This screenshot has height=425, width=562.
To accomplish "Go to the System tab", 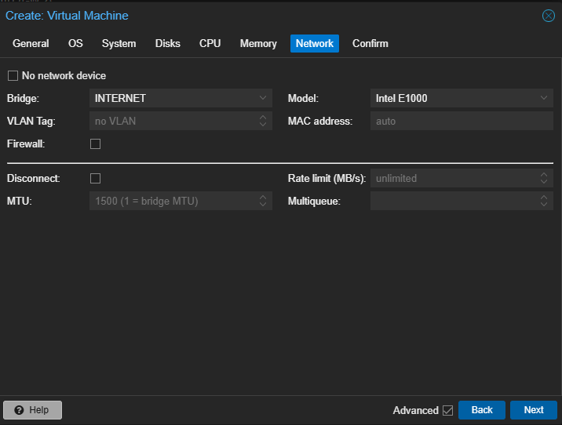I will [119, 44].
